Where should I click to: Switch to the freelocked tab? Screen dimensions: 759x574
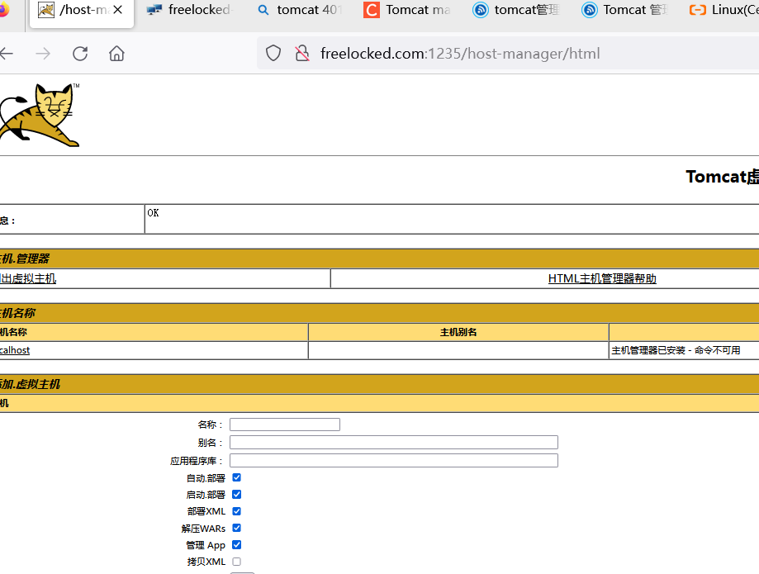click(x=190, y=10)
